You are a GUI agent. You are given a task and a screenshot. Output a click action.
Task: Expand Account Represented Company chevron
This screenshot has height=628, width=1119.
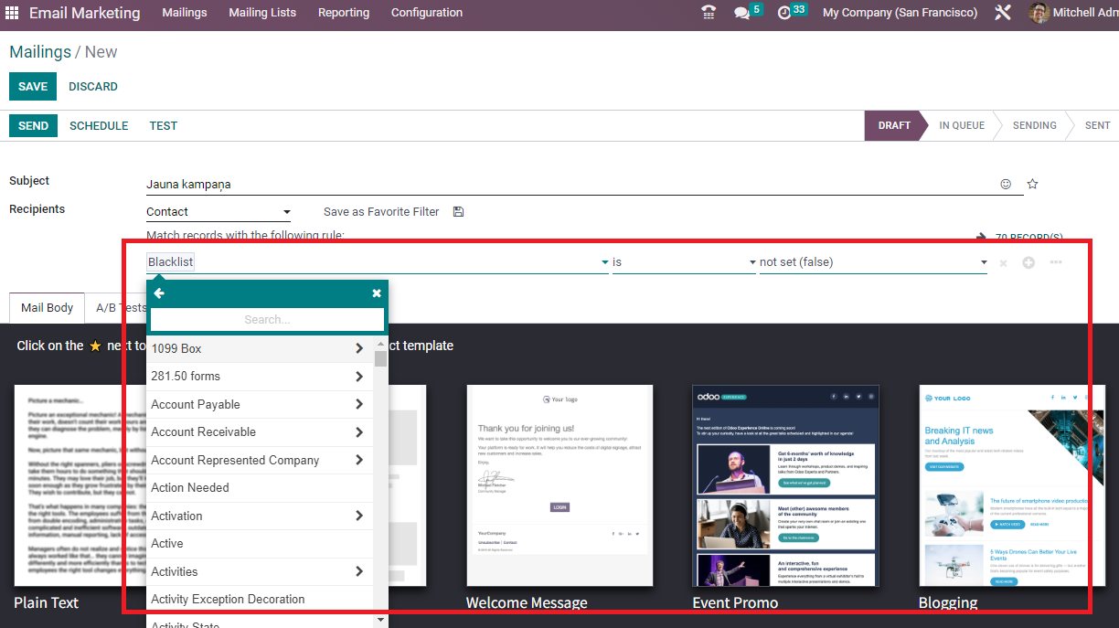pos(358,460)
